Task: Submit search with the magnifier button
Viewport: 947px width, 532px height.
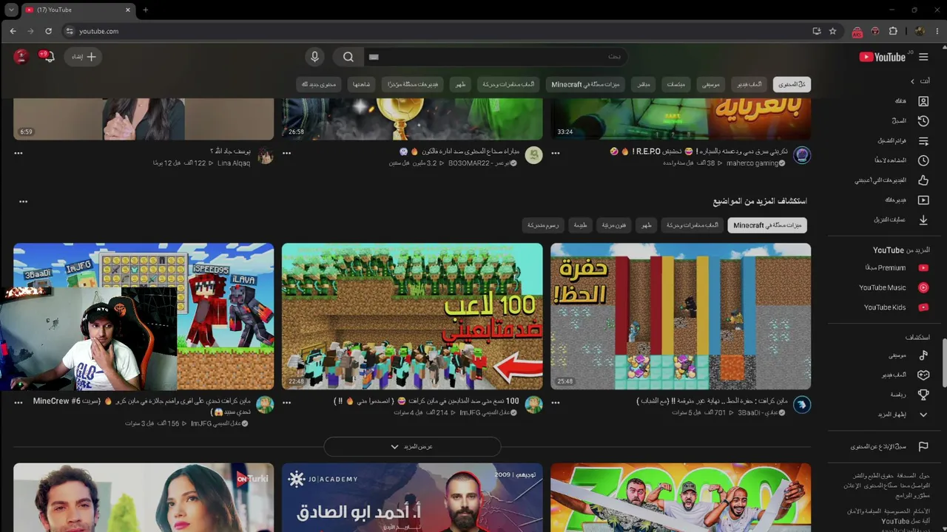Action: pos(348,57)
